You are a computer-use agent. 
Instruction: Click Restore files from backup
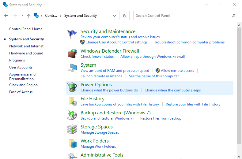click(x=161, y=118)
